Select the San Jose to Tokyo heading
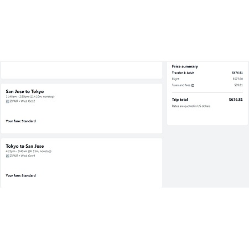 [x=25, y=91]
